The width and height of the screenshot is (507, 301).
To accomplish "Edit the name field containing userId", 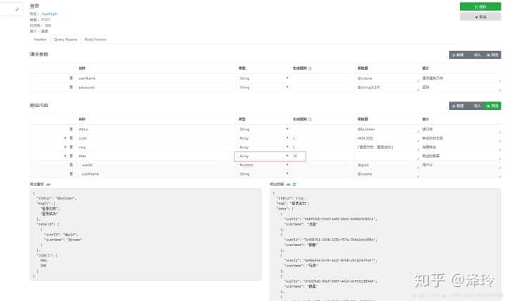I will [x=156, y=165].
